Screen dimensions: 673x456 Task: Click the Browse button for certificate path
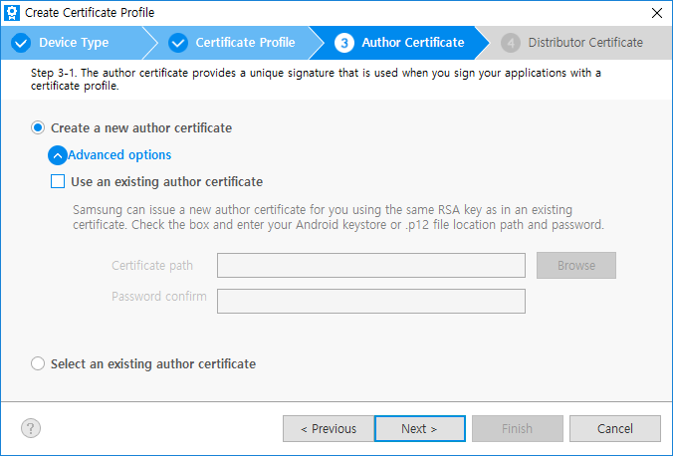(x=576, y=266)
